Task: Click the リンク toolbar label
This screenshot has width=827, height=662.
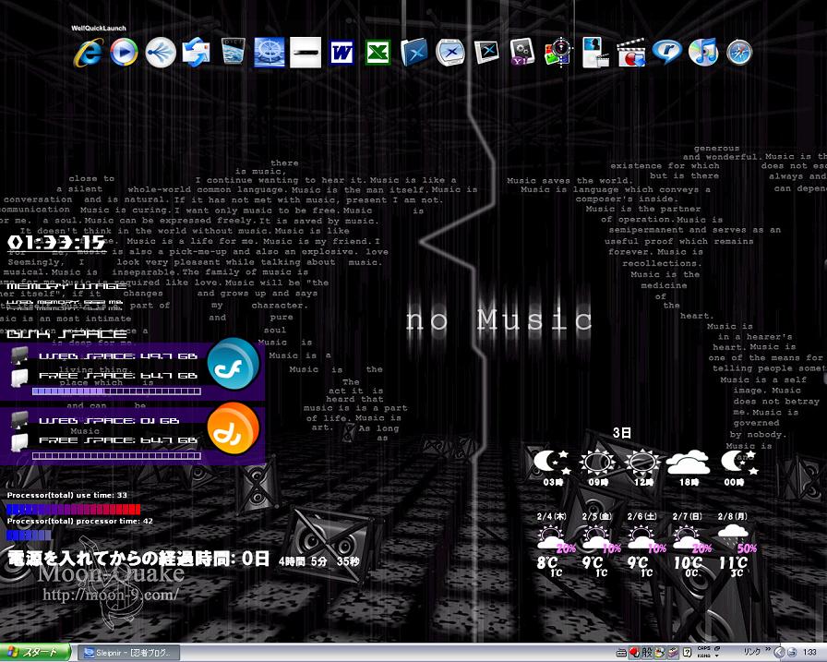Action: pyautogui.click(x=752, y=652)
